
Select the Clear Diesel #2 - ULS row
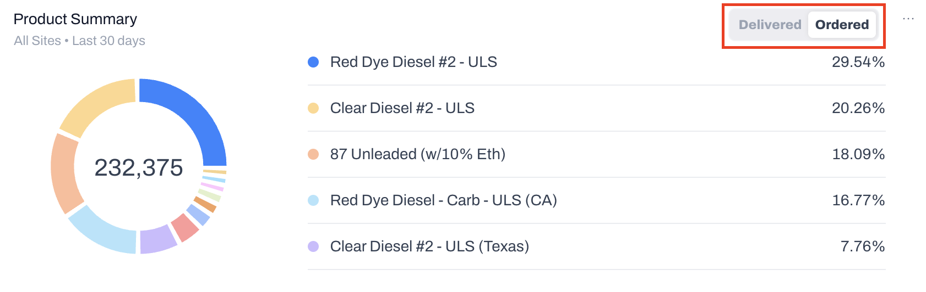tap(596, 108)
